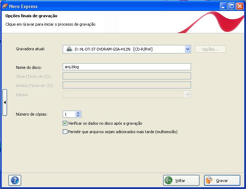Minimize the Nero Express window
246x189 pixels.
[223, 6]
